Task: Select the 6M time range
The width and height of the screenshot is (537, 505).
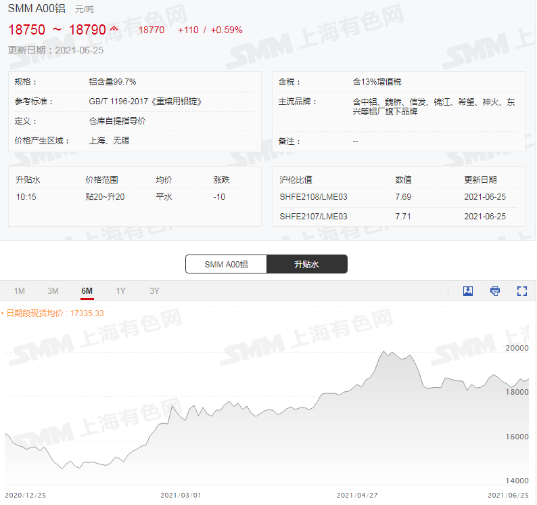Action: (87, 291)
